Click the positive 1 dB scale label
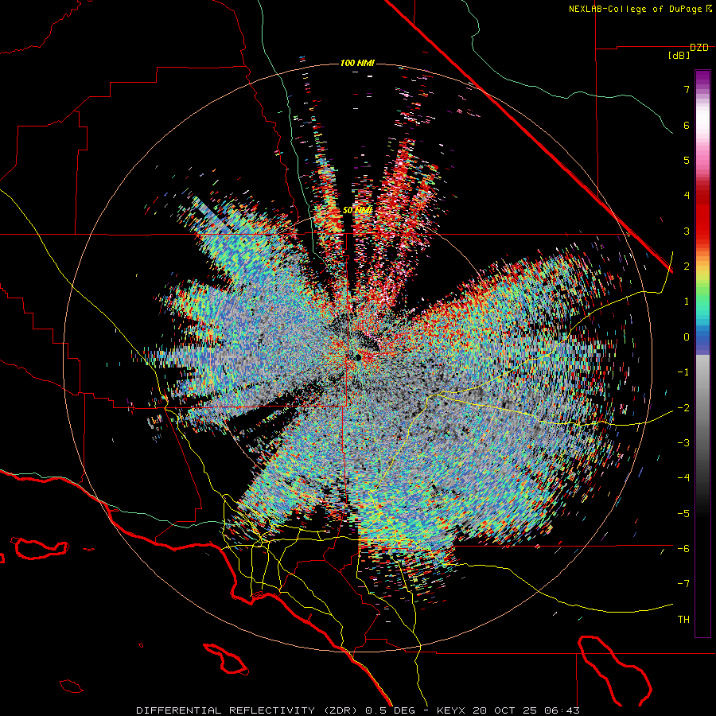 pos(687,302)
